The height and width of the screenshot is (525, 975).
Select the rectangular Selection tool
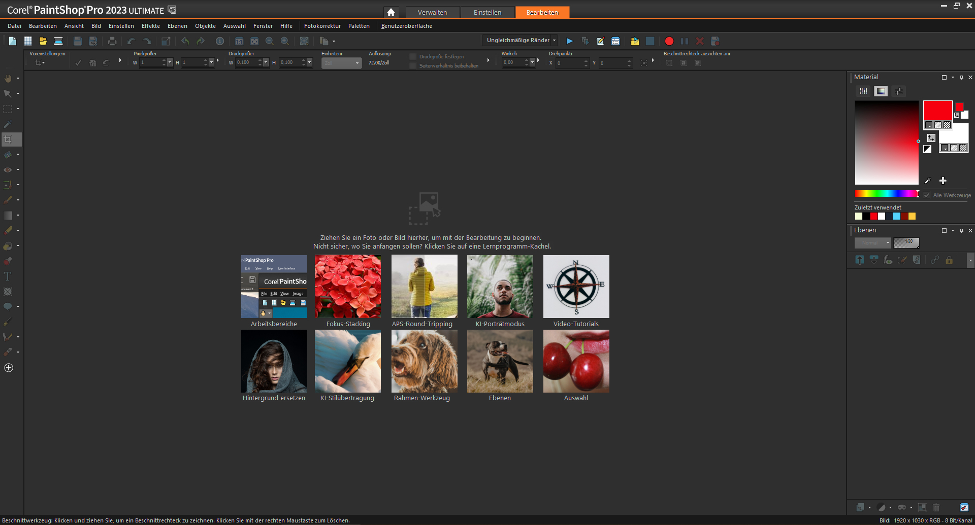coord(8,109)
